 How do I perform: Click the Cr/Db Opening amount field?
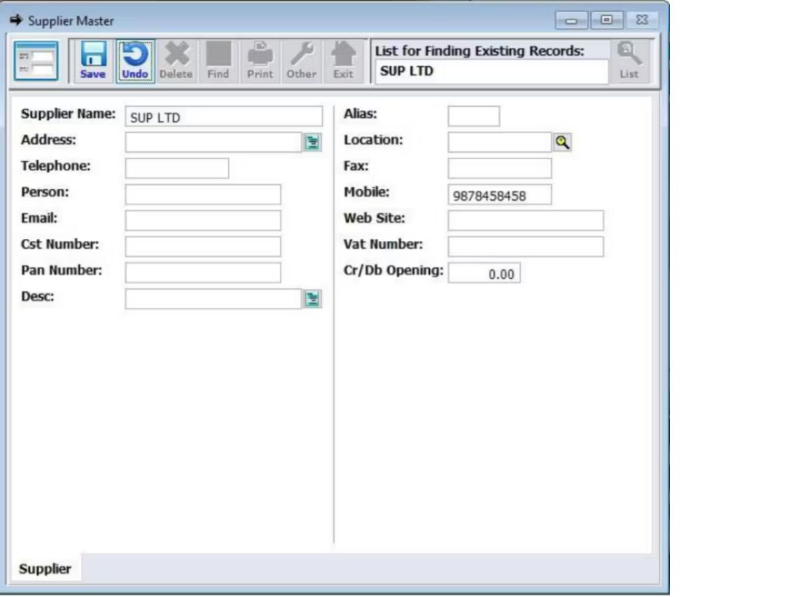pyautogui.click(x=484, y=273)
